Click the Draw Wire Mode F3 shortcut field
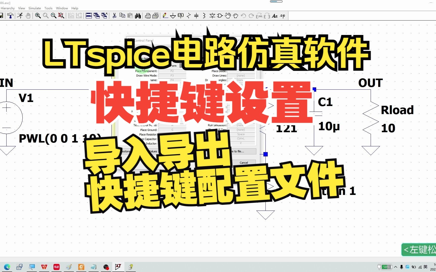Viewport: 436px width, 272px height. pyautogui.click(x=172, y=76)
